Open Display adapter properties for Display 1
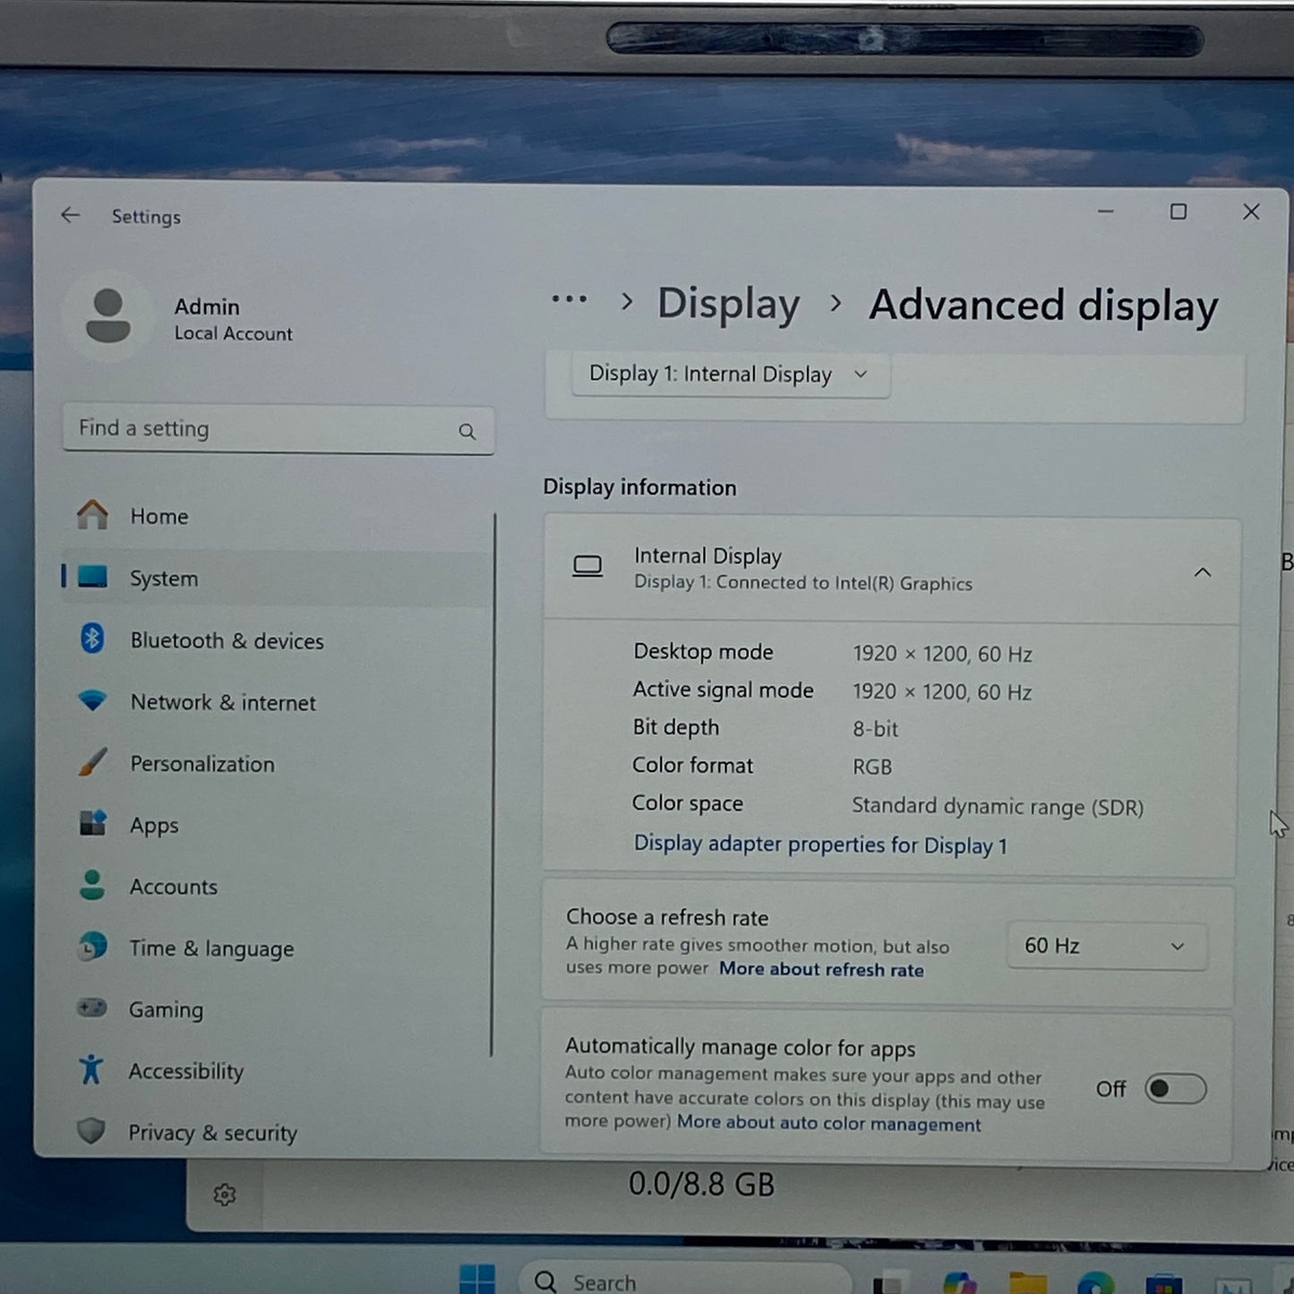The height and width of the screenshot is (1294, 1294). 820,844
